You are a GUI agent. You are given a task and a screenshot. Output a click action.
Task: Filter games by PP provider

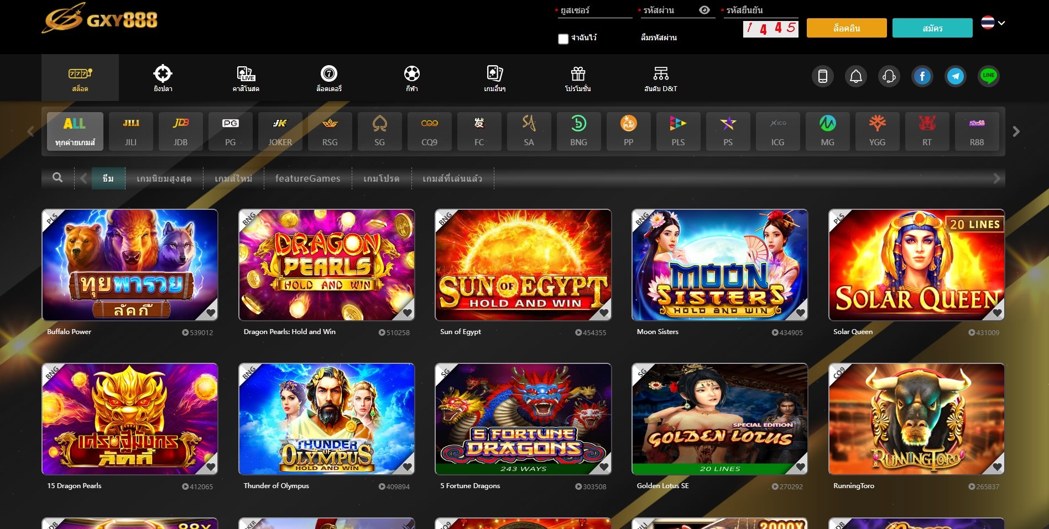(x=629, y=131)
